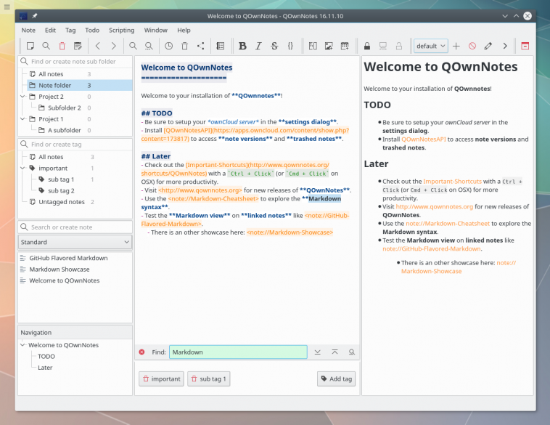This screenshot has width=550, height=425.
Task: Open the Scripting menu
Action: (x=121, y=30)
